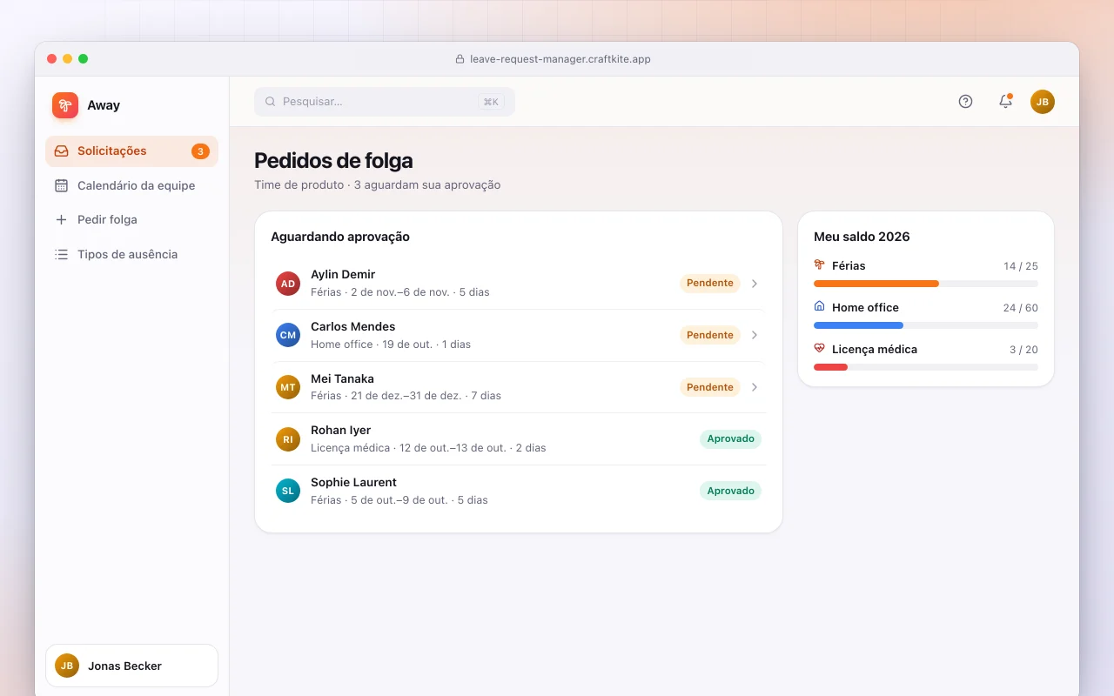
Task: Open Jonas Becker account card
Action: [131, 666]
